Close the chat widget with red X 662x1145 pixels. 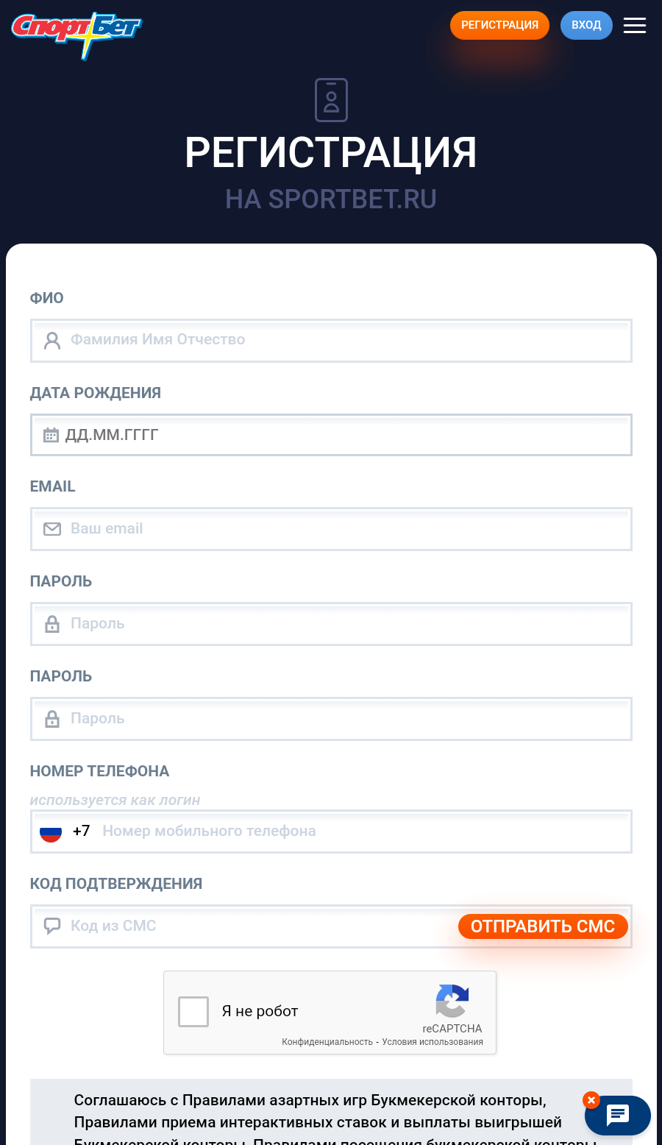(591, 1100)
